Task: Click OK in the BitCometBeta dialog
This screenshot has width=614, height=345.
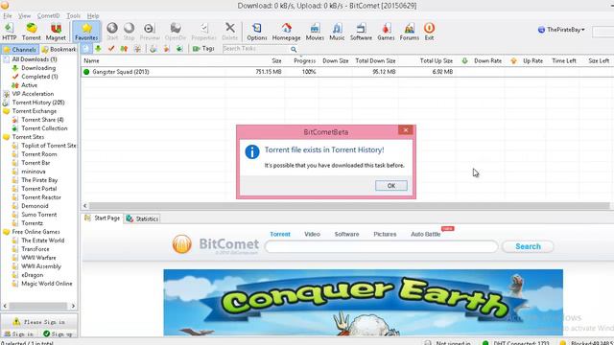Action: 391,185
